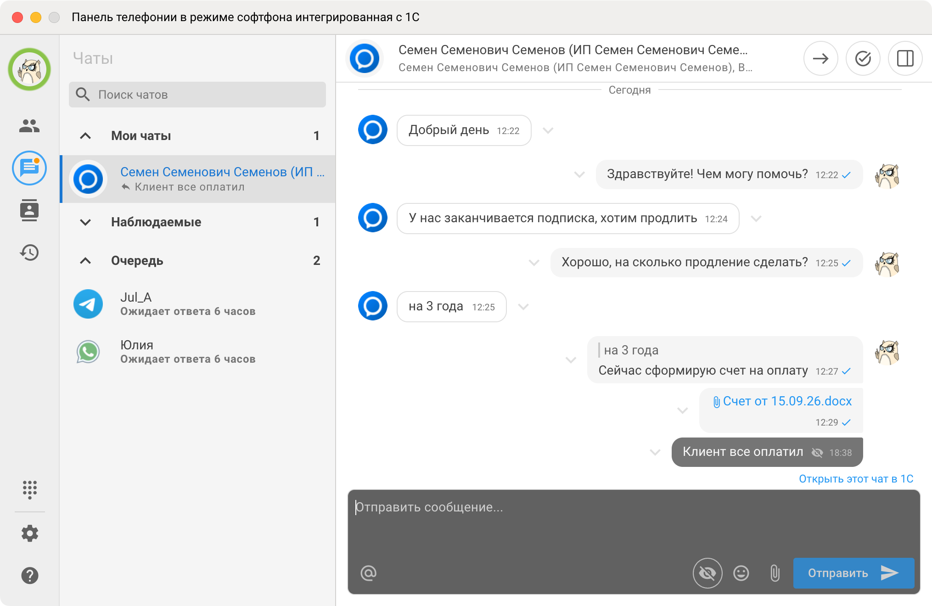
Task: Open menu chevron beside Здравствуйте message
Action: 579,174
